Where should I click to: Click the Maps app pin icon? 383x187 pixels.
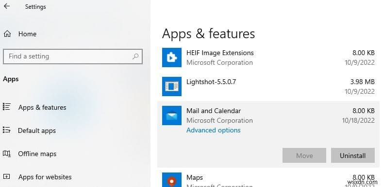pyautogui.click(x=172, y=180)
